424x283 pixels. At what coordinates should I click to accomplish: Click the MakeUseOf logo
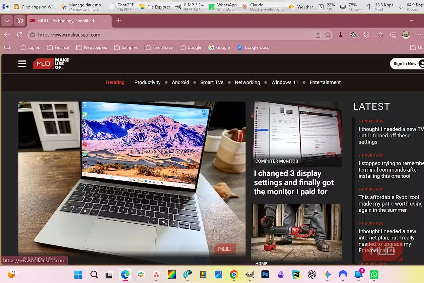[x=51, y=63]
